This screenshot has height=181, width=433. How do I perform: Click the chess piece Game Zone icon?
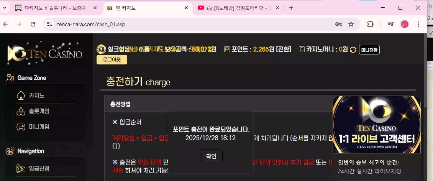pos(10,77)
